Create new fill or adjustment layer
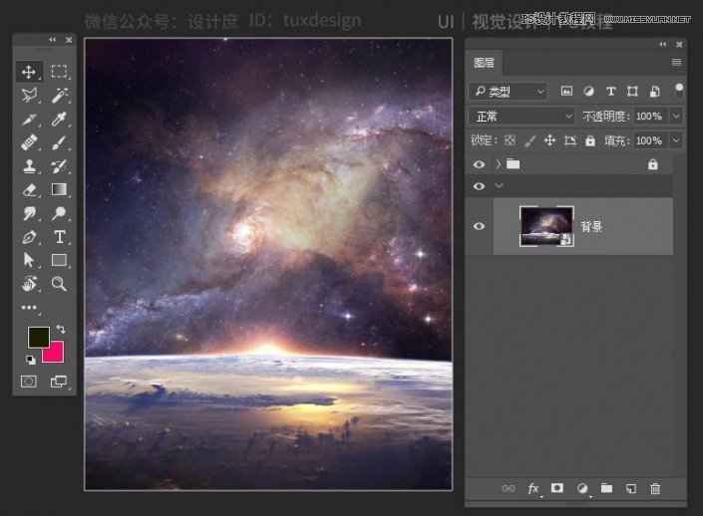 [582, 488]
